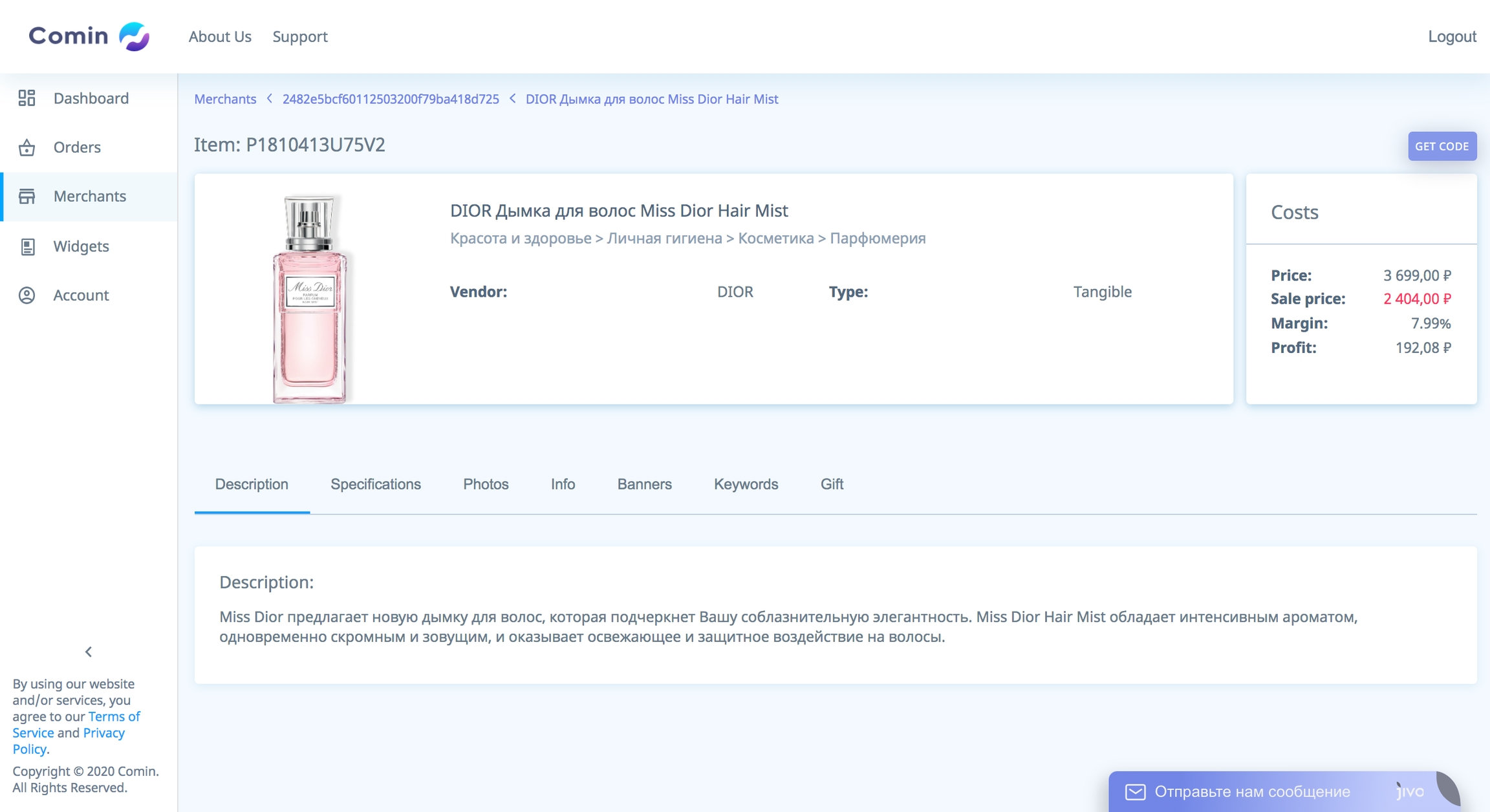Viewport: 1490px width, 812px height.
Task: Click the Copyright © 2020 Comin text
Action: [x=85, y=780]
